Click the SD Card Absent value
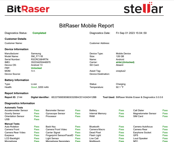 120,65
